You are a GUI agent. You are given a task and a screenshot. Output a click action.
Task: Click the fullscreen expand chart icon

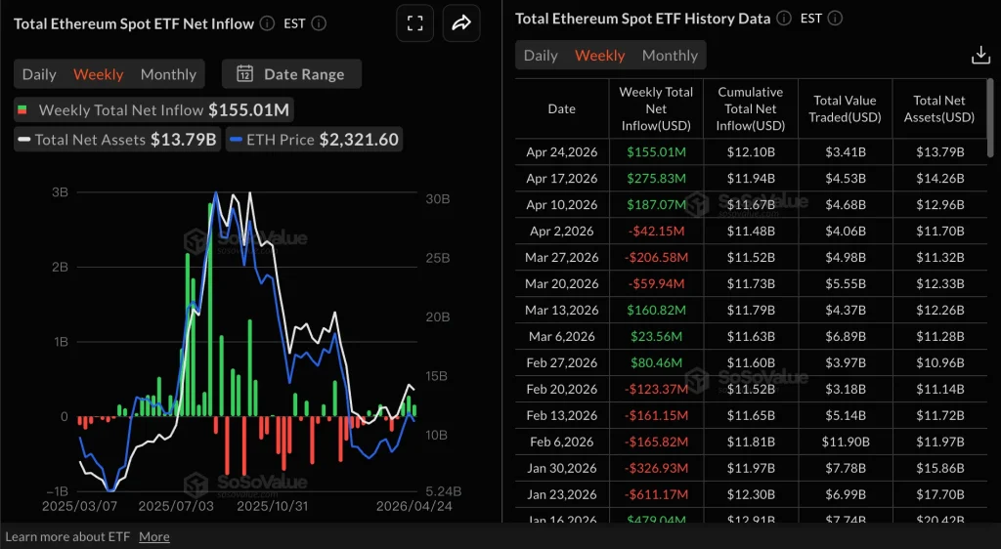coord(414,23)
